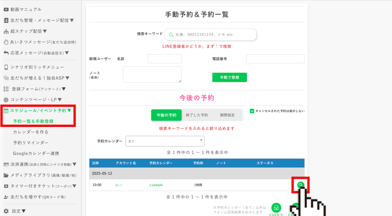Click the 2025-05-12 date row
This screenshot has width=392, height=216.
[197, 173]
